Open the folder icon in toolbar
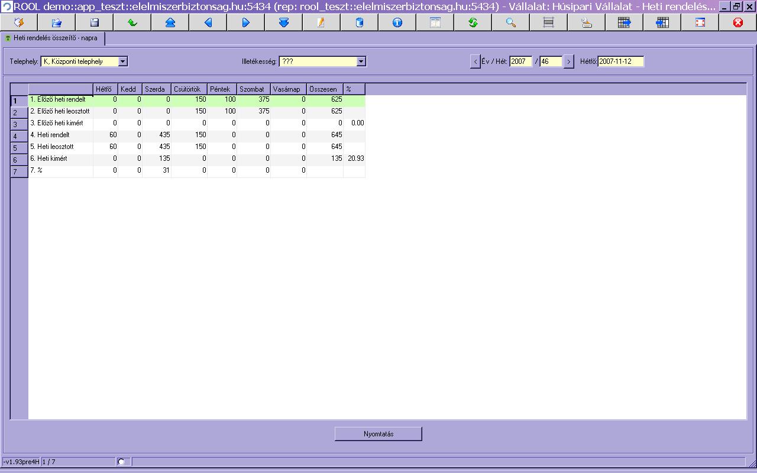The height and width of the screenshot is (473, 757). point(56,22)
